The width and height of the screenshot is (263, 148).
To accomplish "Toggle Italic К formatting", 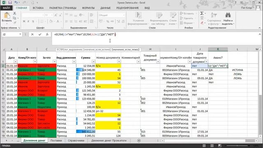I will pyautogui.click(x=28, y=21).
